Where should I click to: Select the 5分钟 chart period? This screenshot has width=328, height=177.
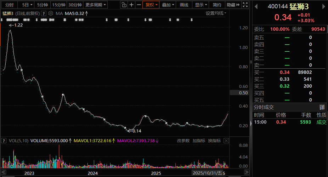click(43, 5)
